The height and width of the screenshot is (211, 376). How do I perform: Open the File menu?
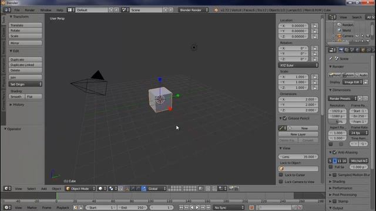coord(17,10)
